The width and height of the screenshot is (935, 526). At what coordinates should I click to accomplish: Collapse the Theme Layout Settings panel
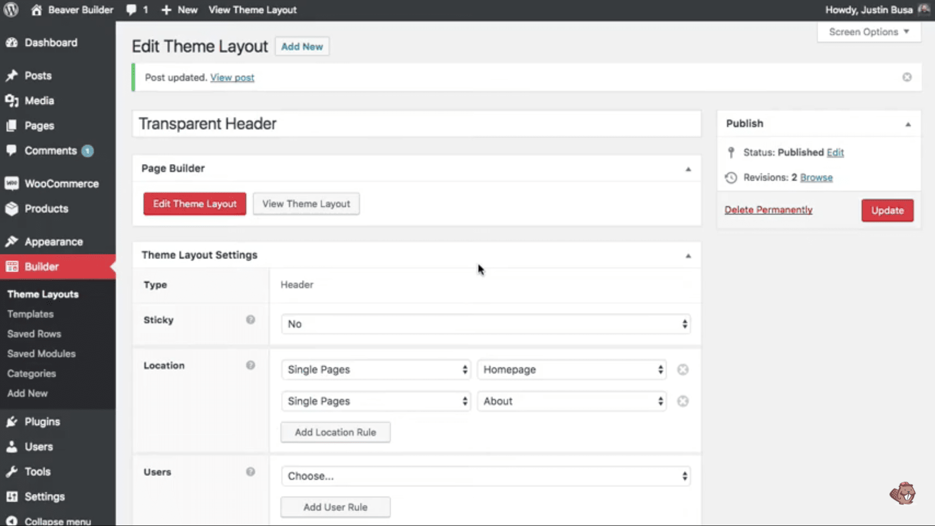688,256
